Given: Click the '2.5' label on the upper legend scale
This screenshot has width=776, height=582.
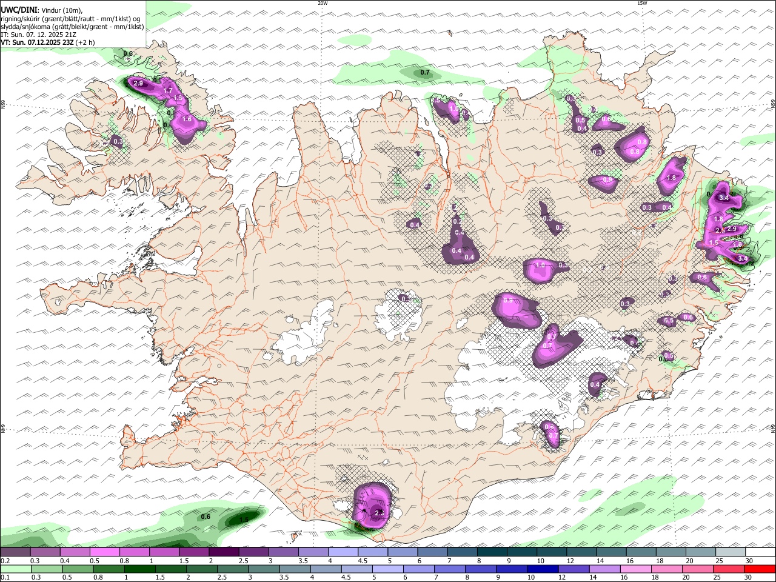Looking at the screenshot, I should click(243, 561).
